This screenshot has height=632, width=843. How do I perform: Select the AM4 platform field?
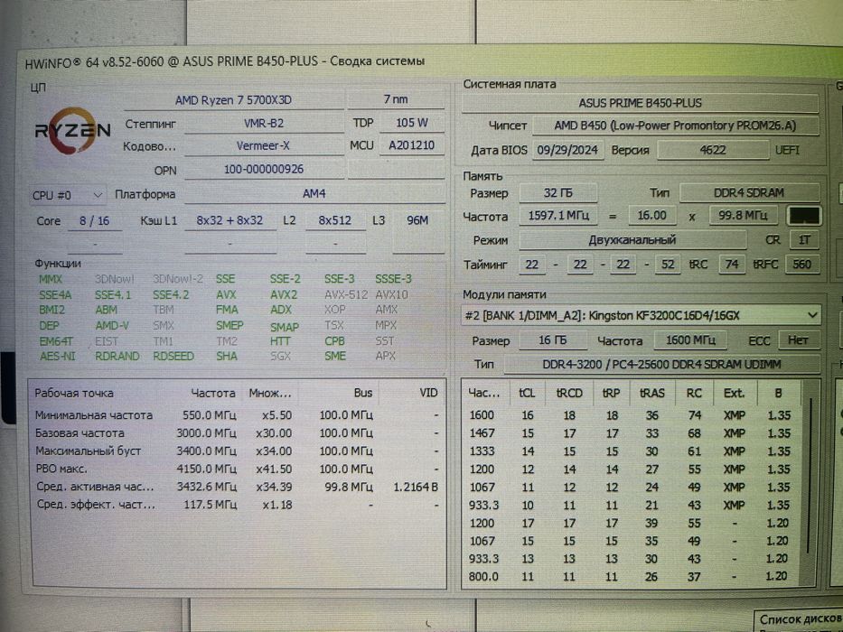(314, 193)
